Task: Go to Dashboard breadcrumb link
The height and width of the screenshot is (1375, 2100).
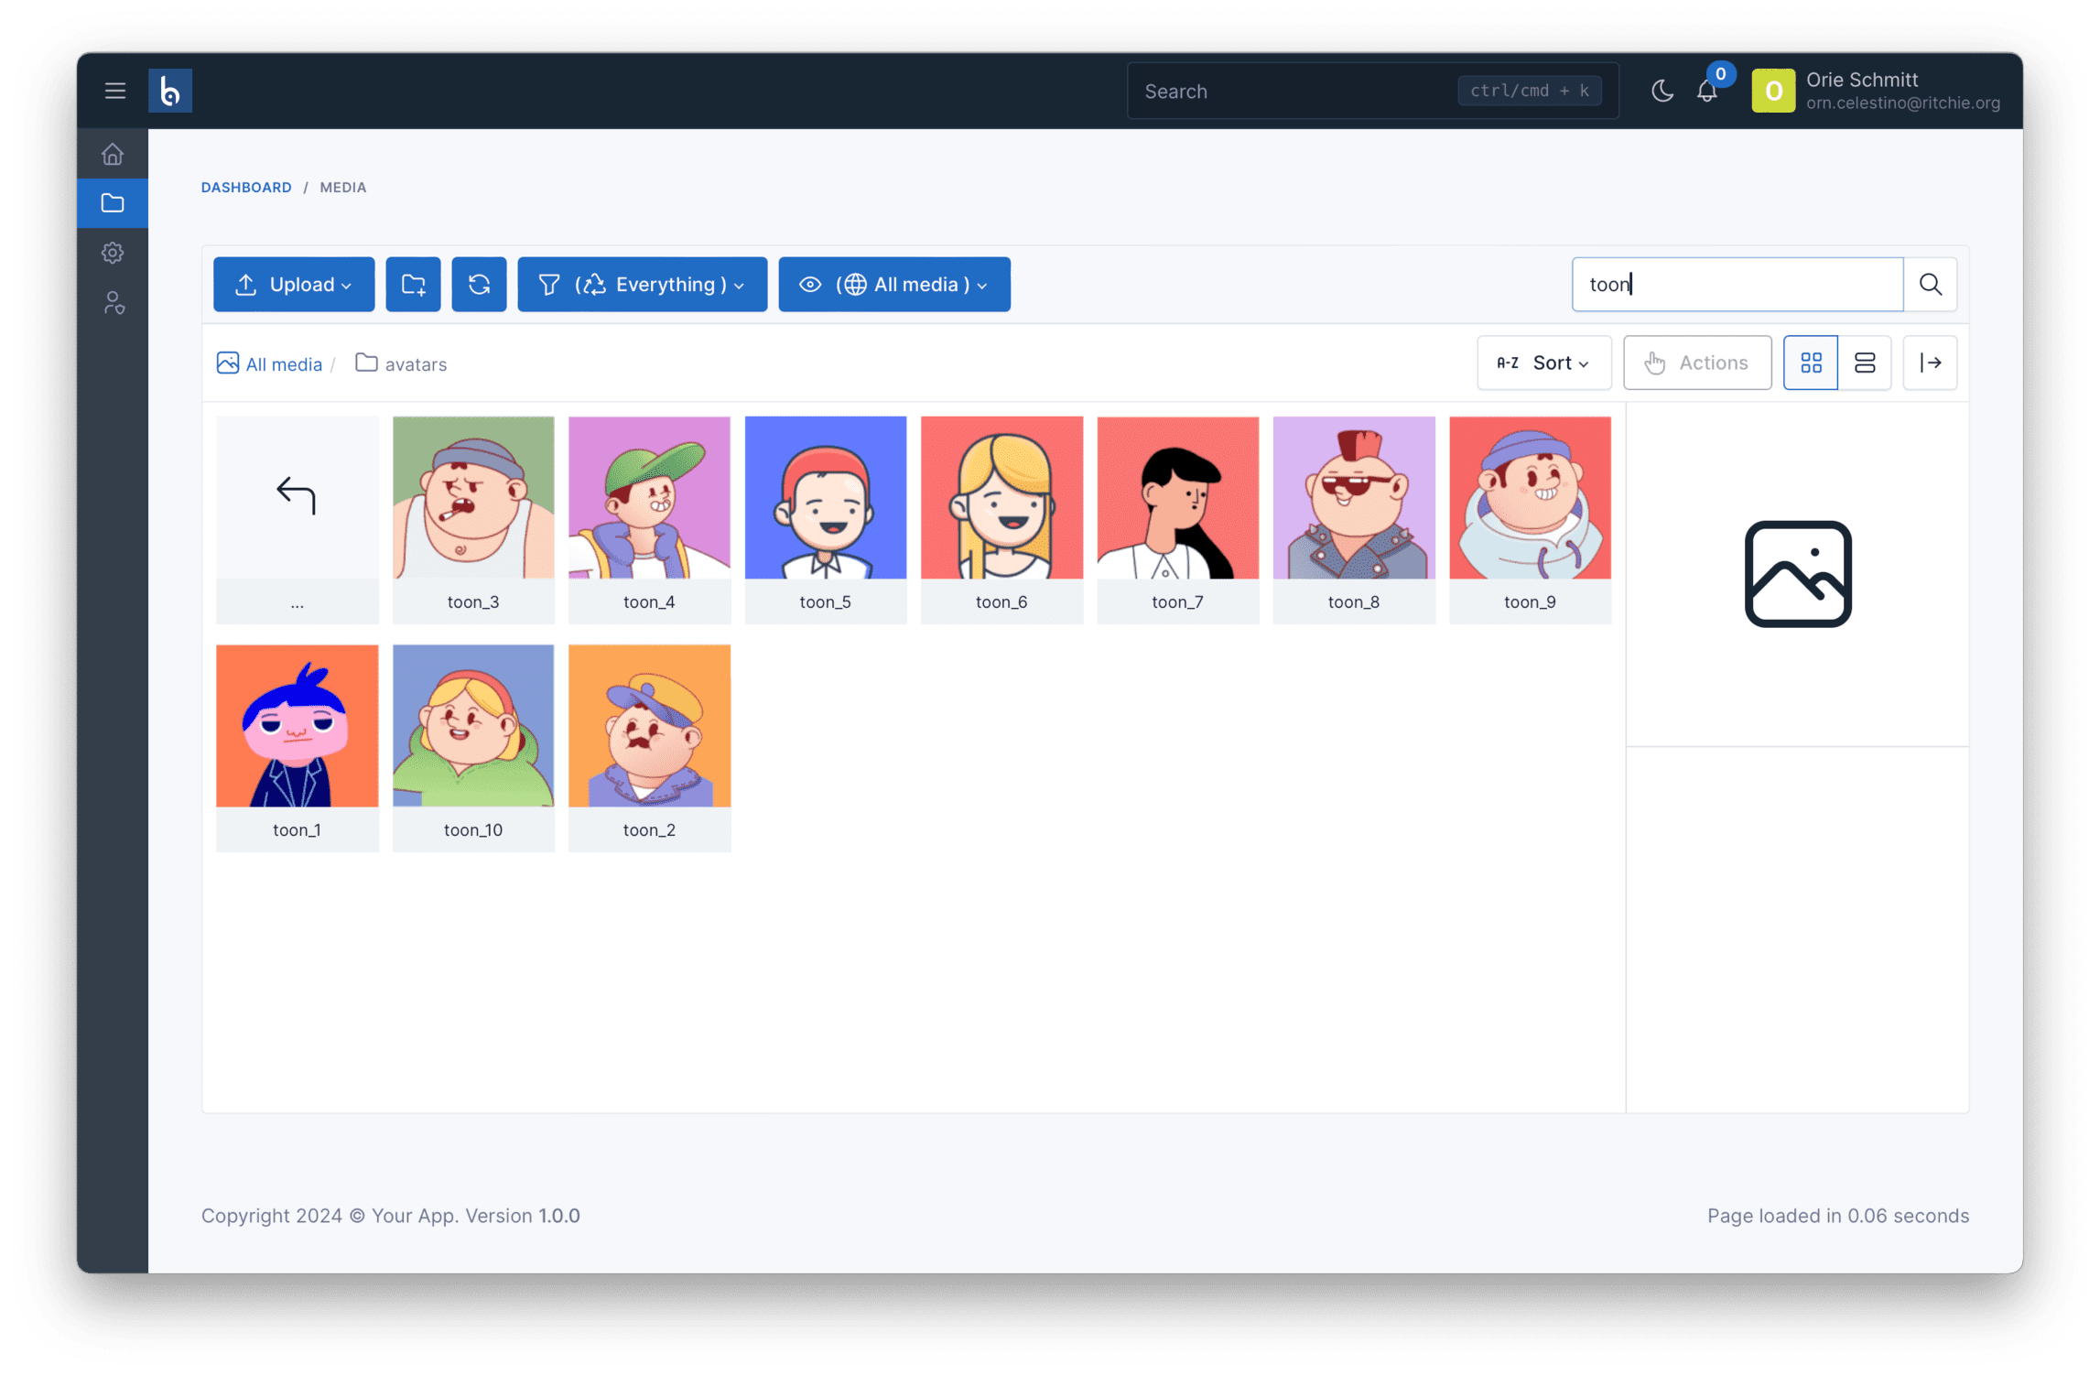Action: pos(246,188)
